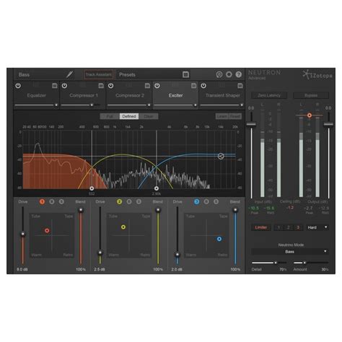Open the Equalizer module preset icon

55,86
